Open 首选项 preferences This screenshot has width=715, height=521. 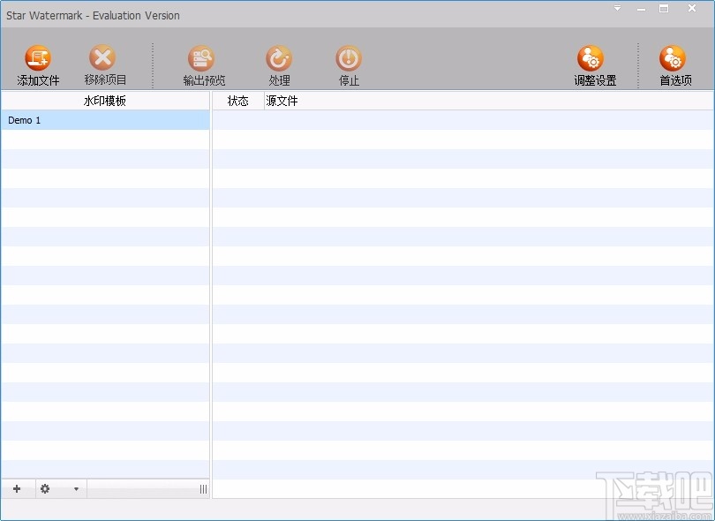pyautogui.click(x=673, y=58)
